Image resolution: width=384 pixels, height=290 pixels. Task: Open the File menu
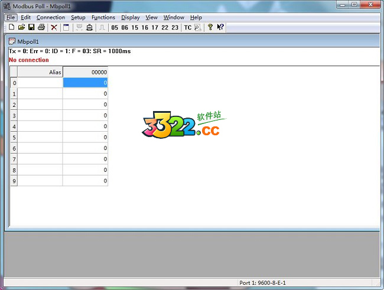coord(11,17)
